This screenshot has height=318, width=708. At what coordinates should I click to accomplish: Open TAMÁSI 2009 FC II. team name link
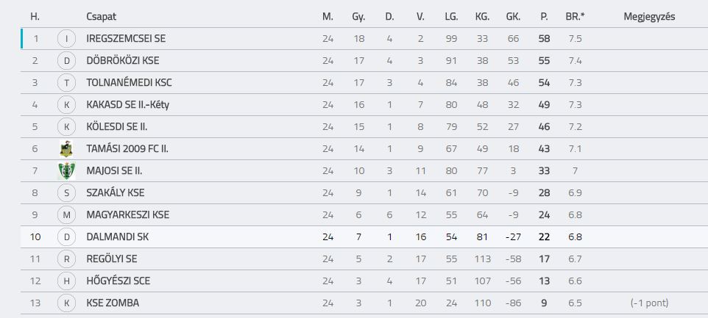(x=127, y=148)
